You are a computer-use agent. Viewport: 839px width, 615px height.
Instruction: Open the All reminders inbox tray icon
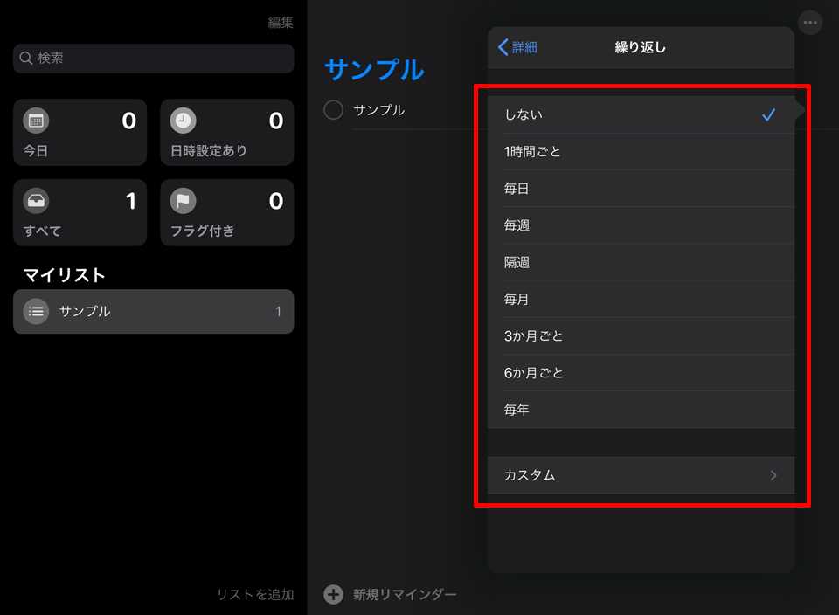[x=36, y=201]
